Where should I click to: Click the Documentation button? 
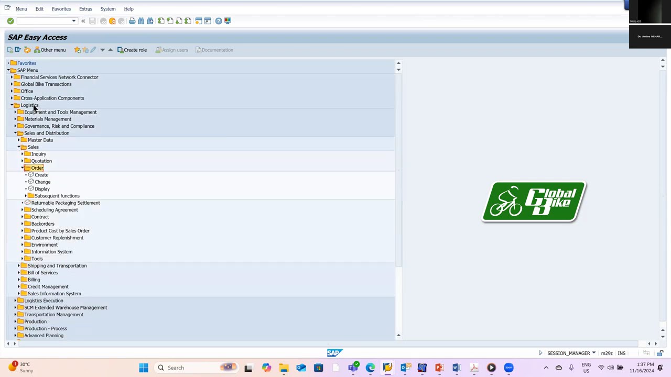point(214,50)
